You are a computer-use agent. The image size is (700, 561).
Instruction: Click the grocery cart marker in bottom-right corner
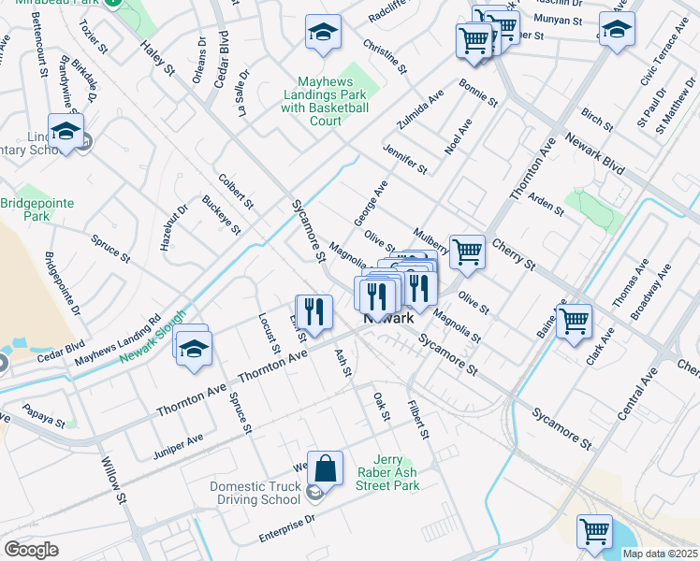click(594, 531)
